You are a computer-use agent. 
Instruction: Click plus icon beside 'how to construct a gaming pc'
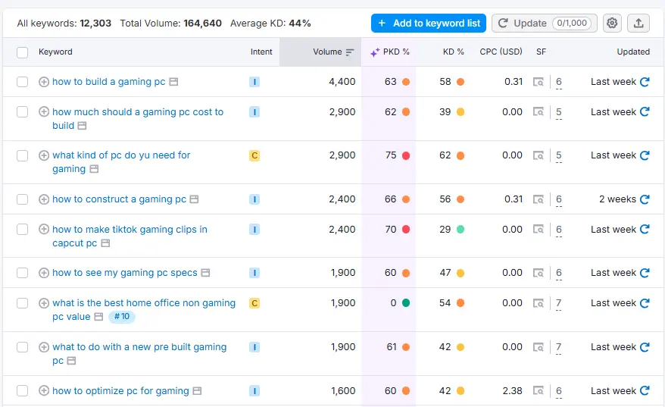coord(44,199)
